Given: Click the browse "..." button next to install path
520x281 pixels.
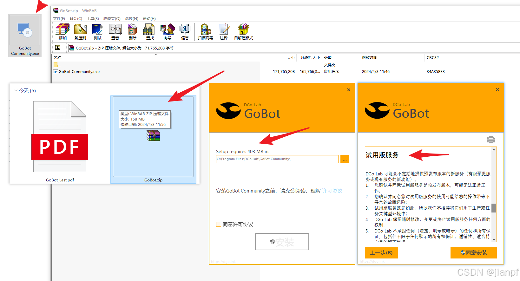Looking at the screenshot, I should click(345, 159).
